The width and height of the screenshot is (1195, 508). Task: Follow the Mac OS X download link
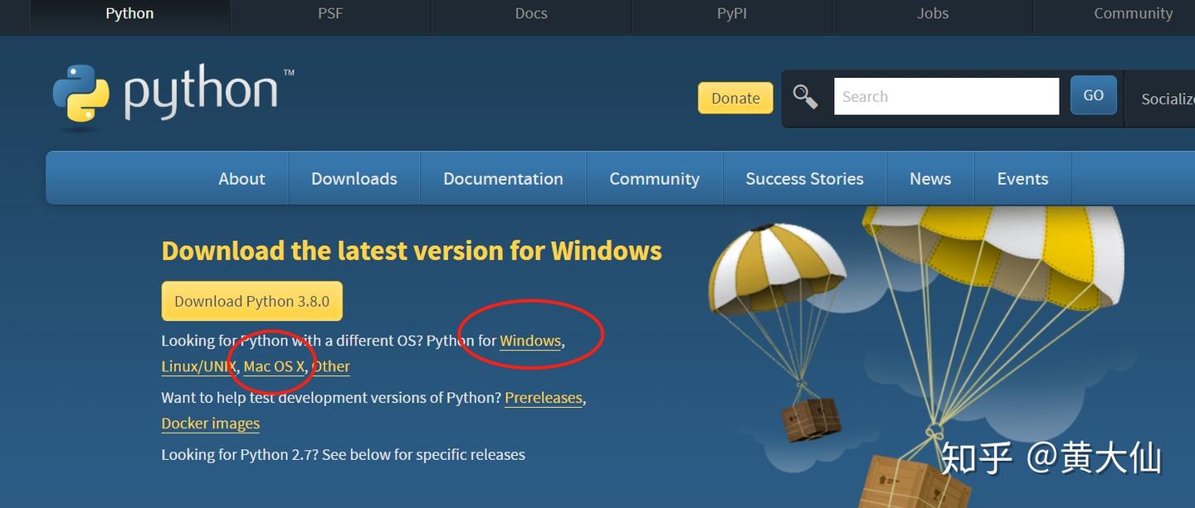pyautogui.click(x=274, y=366)
